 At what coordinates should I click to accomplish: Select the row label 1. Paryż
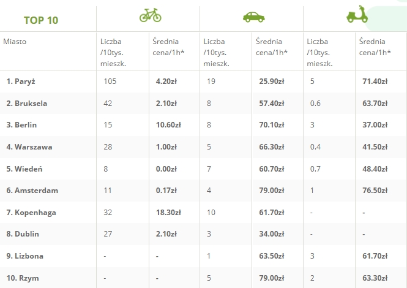point(21,81)
